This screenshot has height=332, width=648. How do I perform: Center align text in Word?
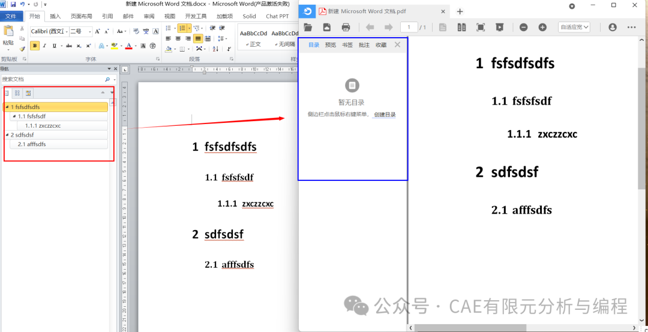coord(178,38)
